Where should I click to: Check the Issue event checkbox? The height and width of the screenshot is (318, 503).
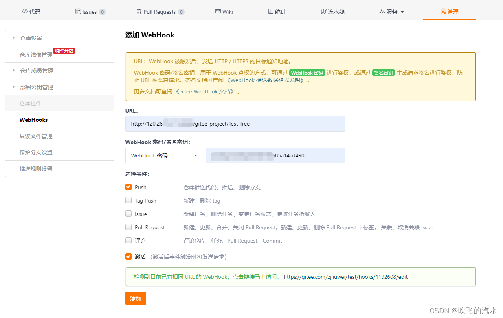click(x=129, y=214)
